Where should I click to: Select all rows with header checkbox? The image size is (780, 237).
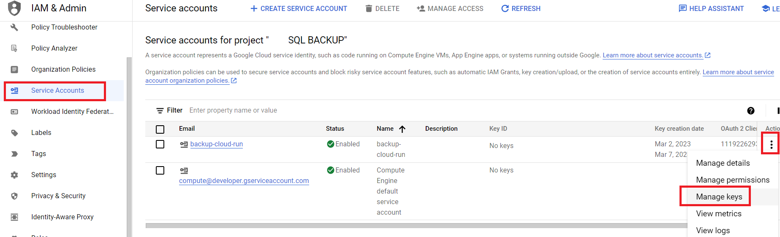coord(160,129)
